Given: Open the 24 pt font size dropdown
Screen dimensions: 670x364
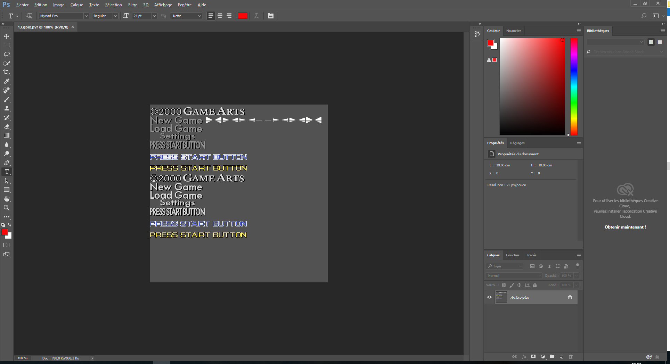Looking at the screenshot, I should (154, 16).
